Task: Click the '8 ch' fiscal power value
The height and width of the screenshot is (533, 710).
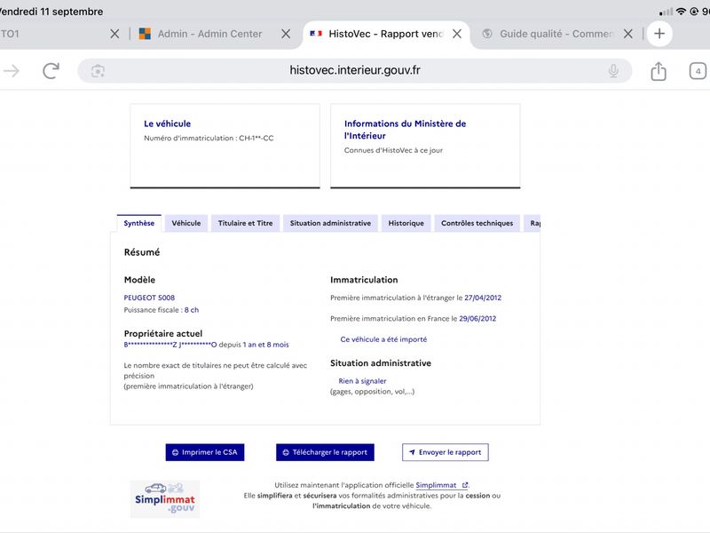Action: pyautogui.click(x=192, y=310)
